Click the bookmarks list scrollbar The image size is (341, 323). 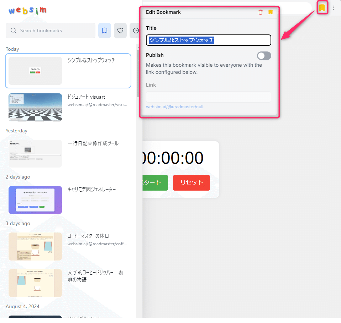(x=138, y=74)
